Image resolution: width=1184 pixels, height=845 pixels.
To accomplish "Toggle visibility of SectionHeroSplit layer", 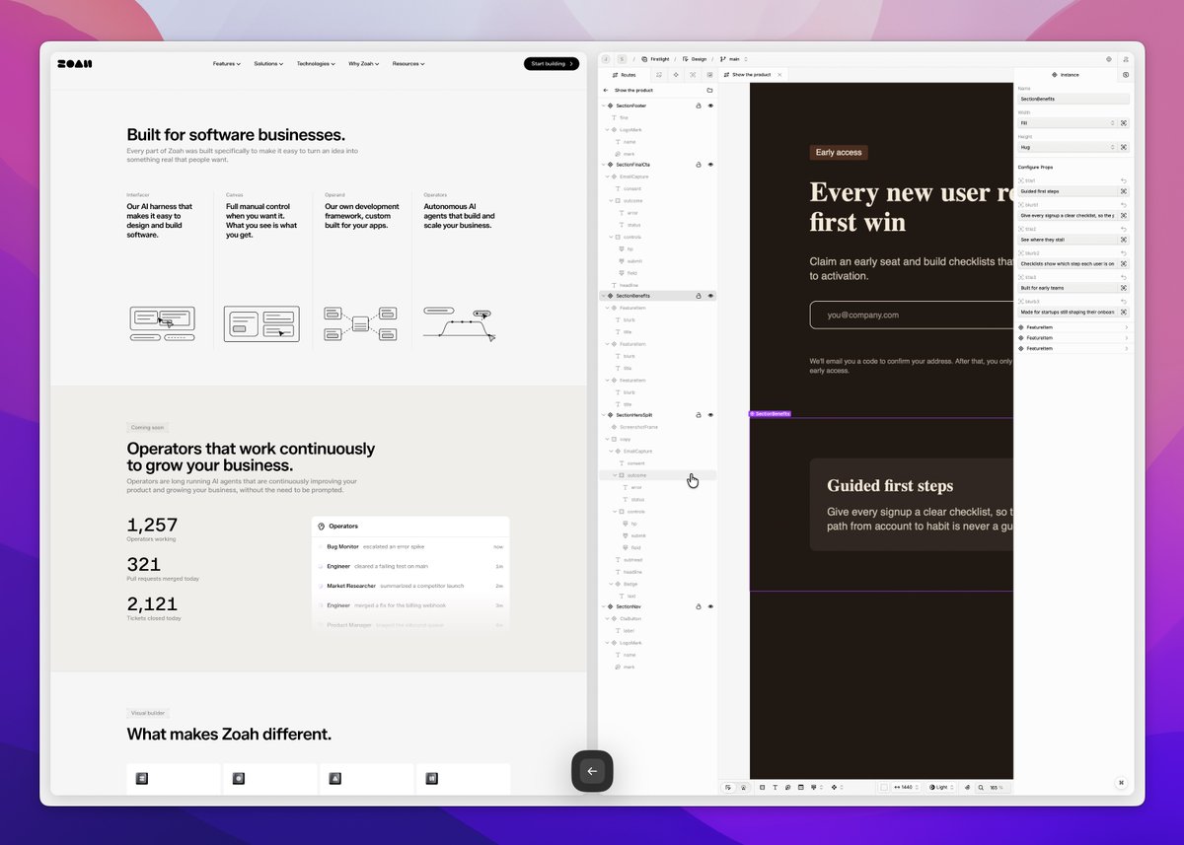I will pyautogui.click(x=710, y=415).
